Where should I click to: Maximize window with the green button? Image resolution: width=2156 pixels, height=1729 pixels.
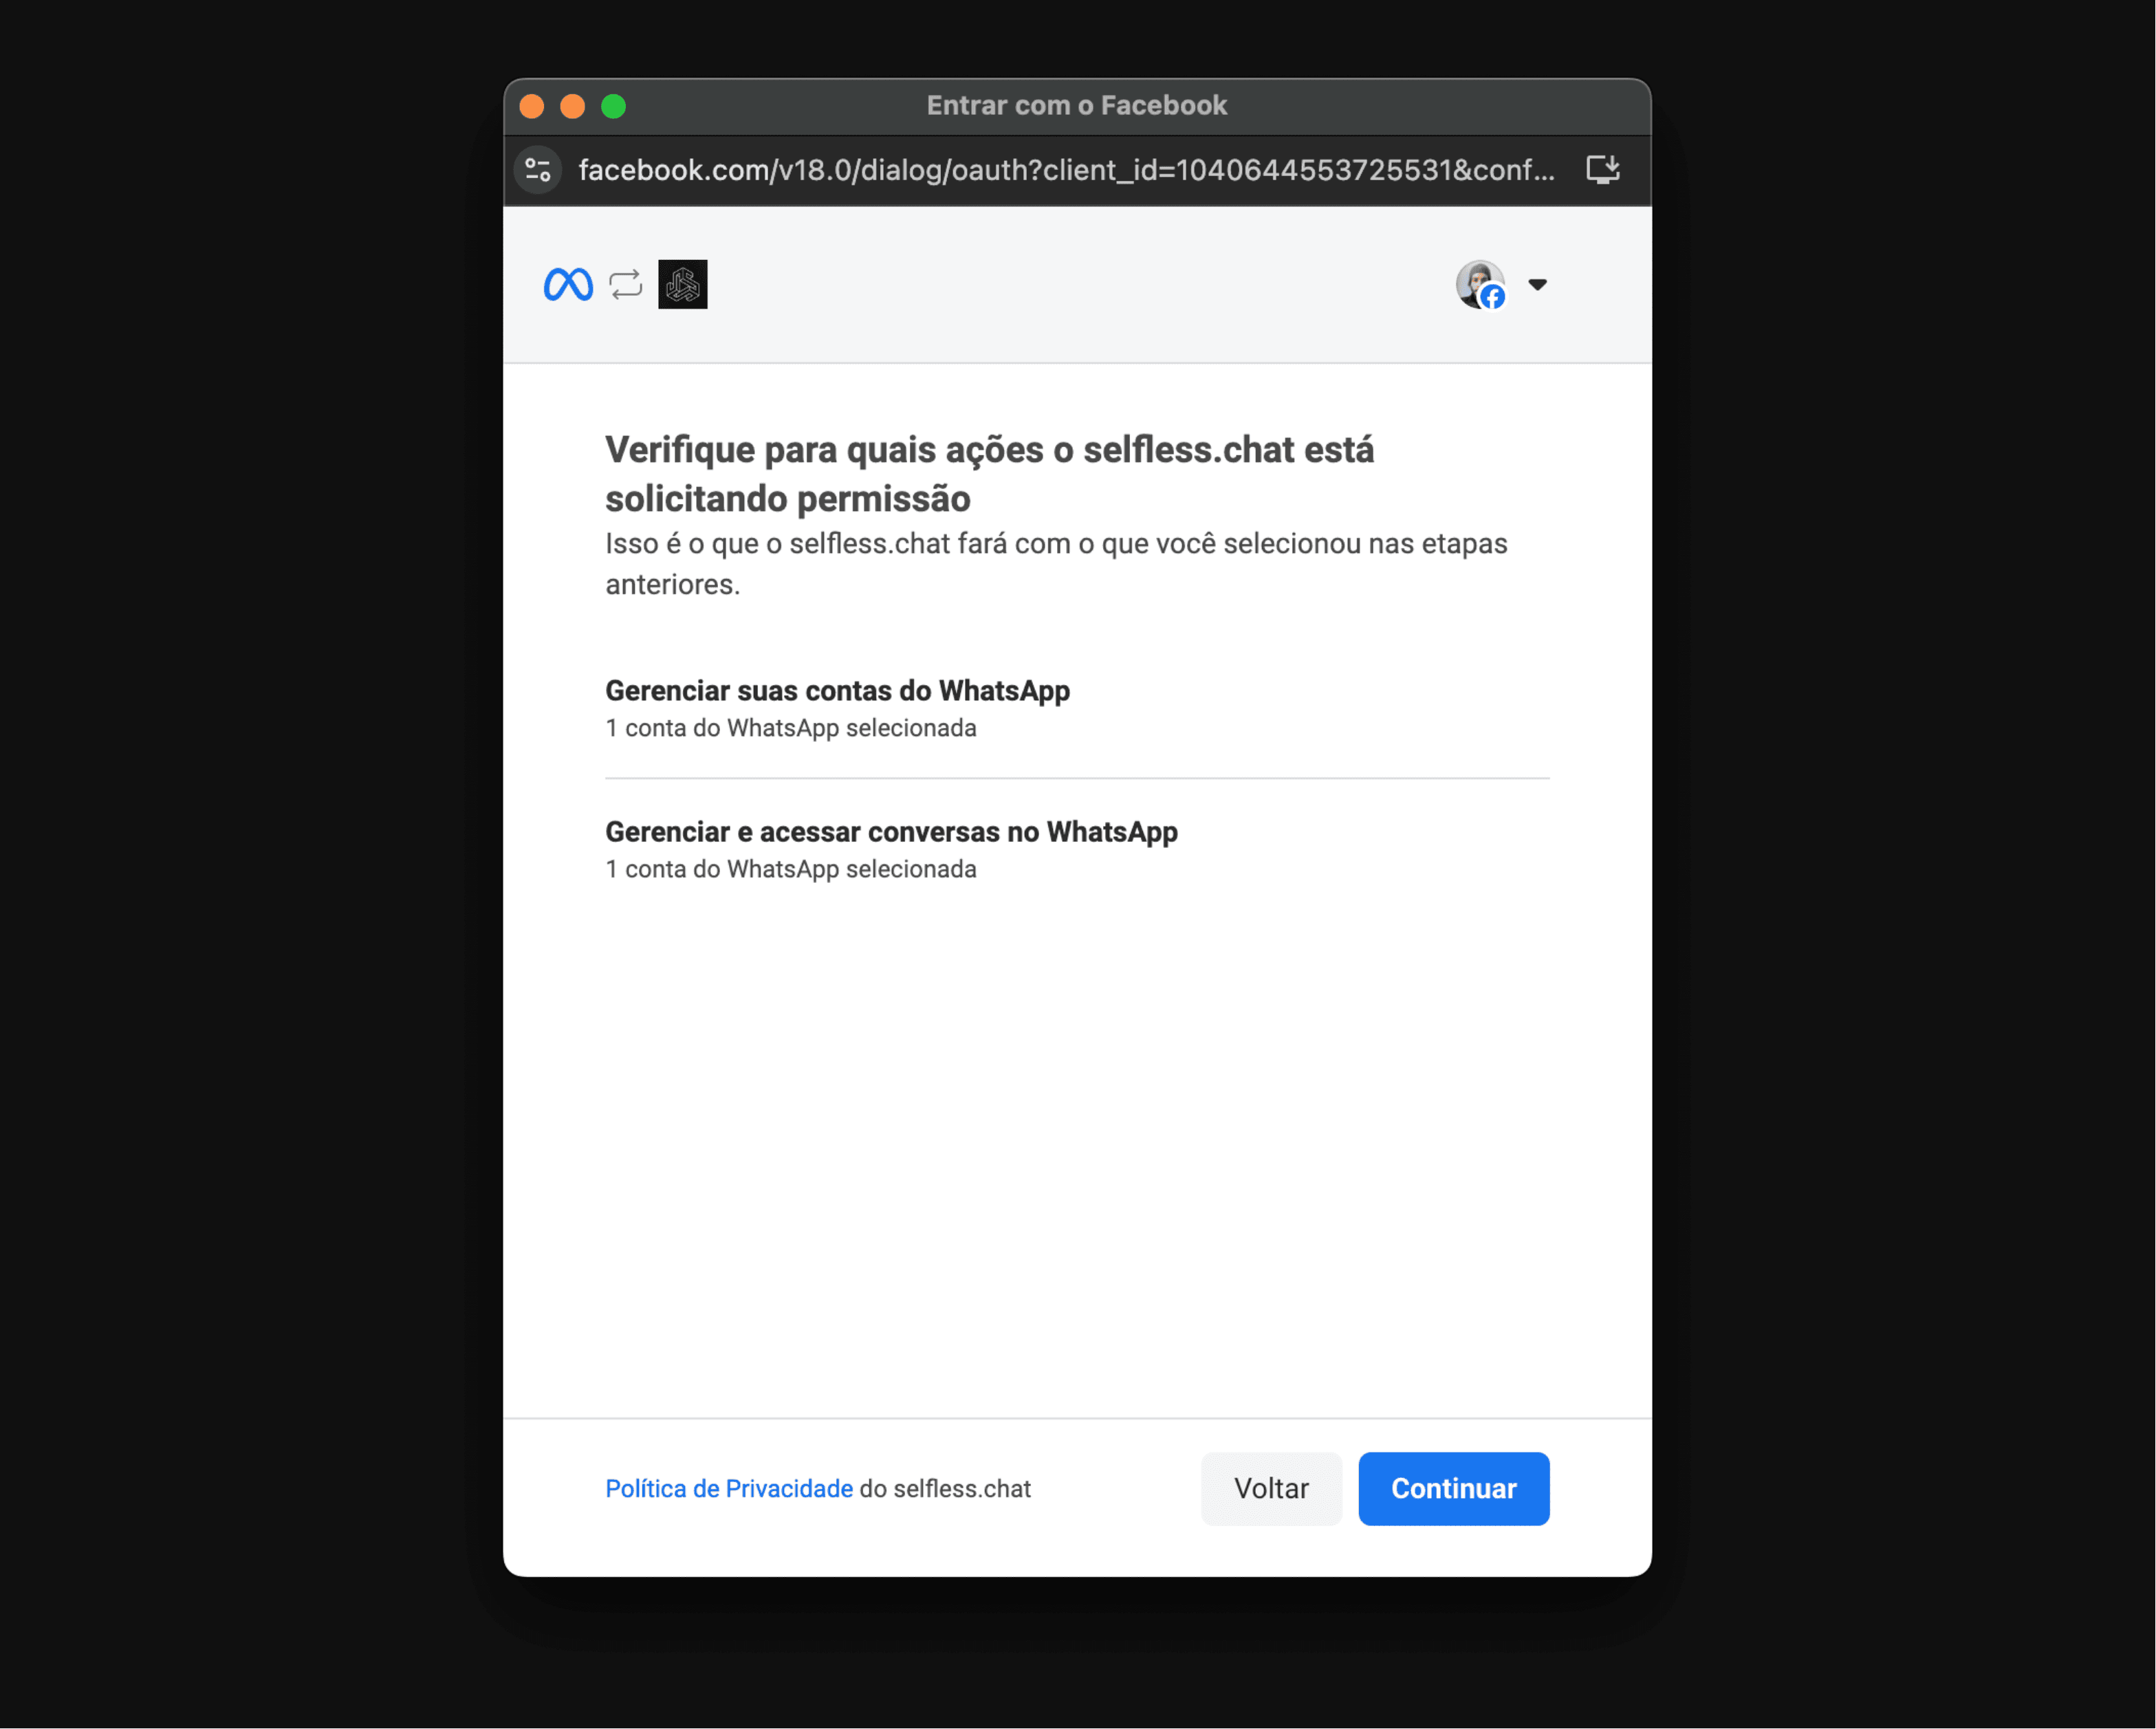[614, 106]
